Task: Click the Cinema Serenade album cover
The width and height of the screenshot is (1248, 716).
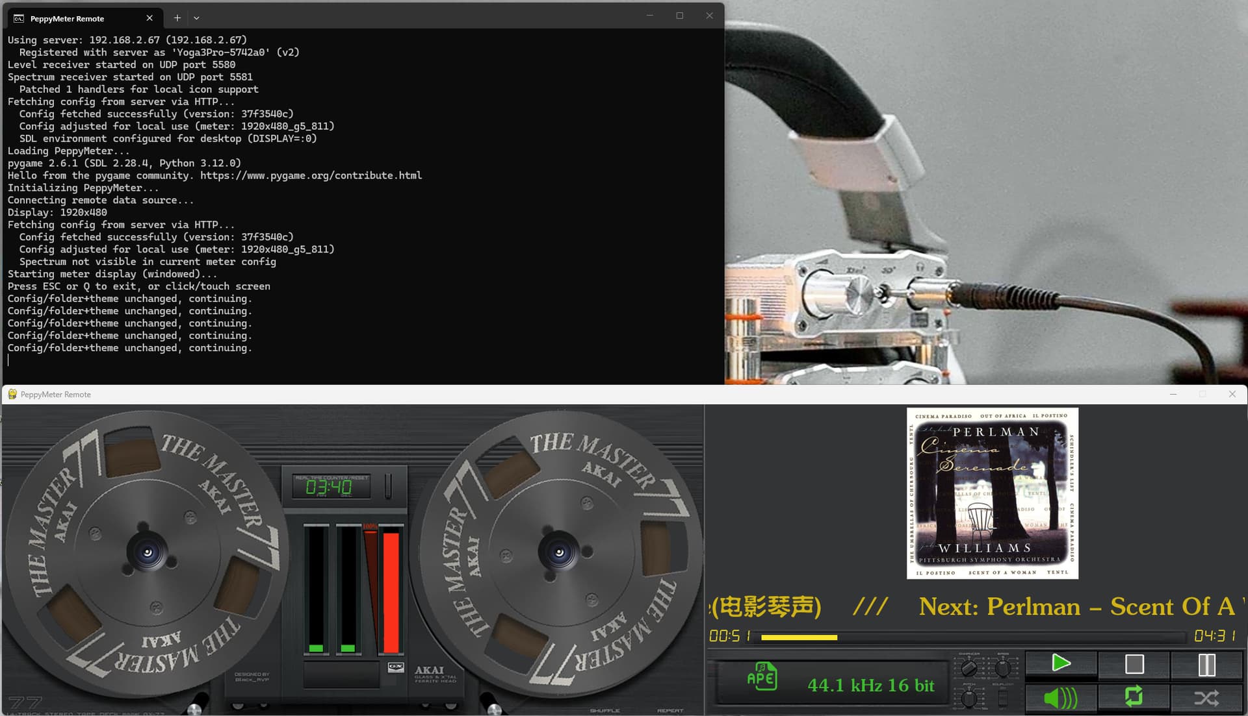Action: click(x=992, y=493)
